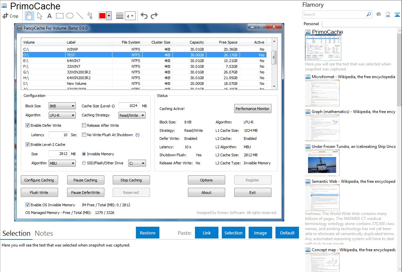Choose the text annotation tool
The image size is (402, 272).
coord(49,16)
